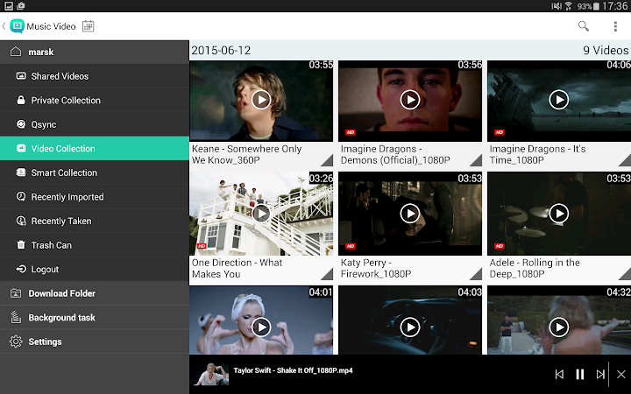Click the Trash Can bin icon
The width and height of the screenshot is (631, 394).
click(x=21, y=244)
